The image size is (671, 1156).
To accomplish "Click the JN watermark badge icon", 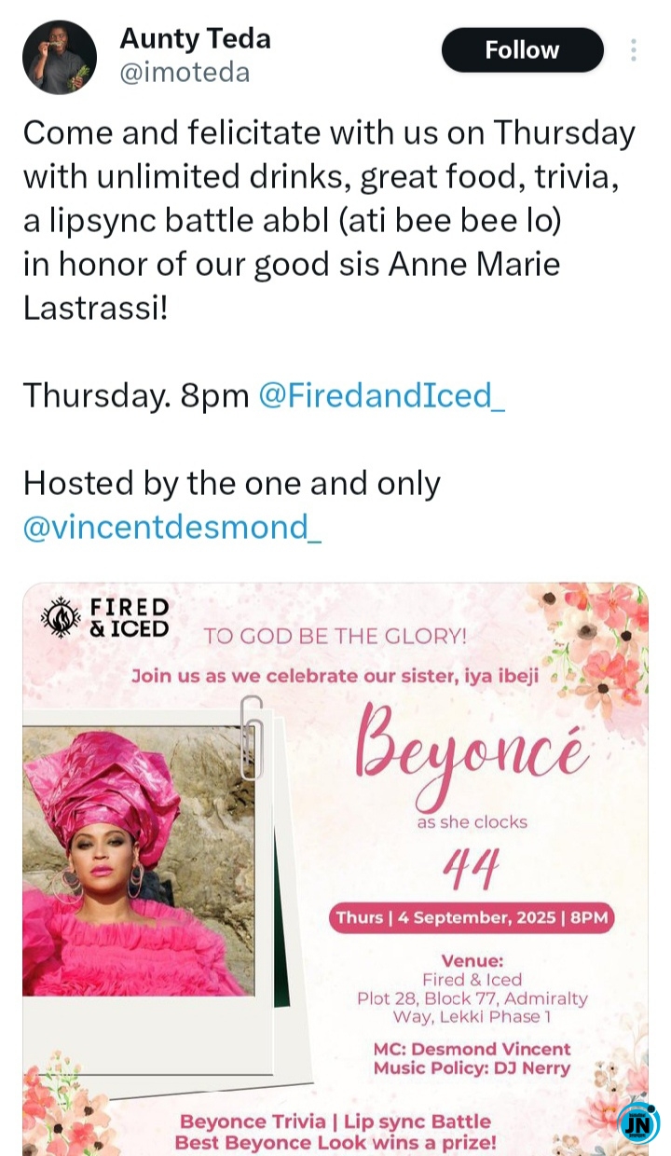I will pyautogui.click(x=638, y=1123).
